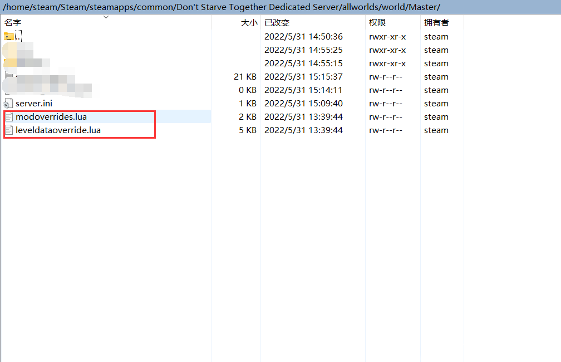
Task: Click the server.ini file icon
Action: tap(8, 104)
